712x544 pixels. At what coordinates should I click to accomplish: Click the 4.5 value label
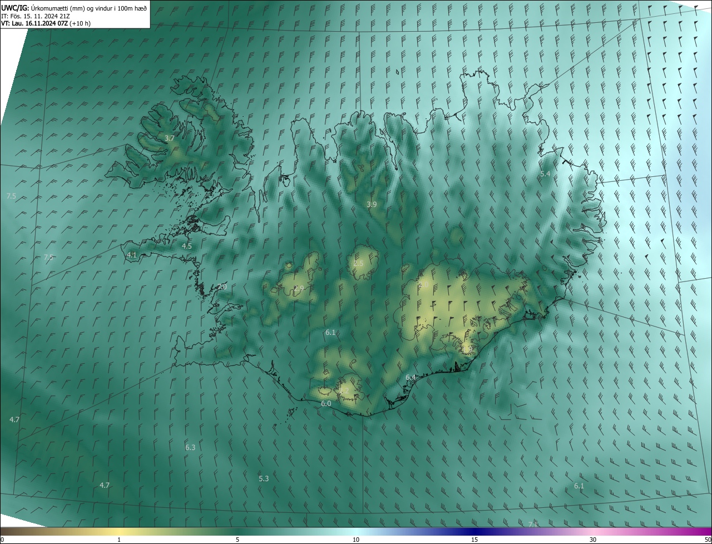pyautogui.click(x=187, y=246)
